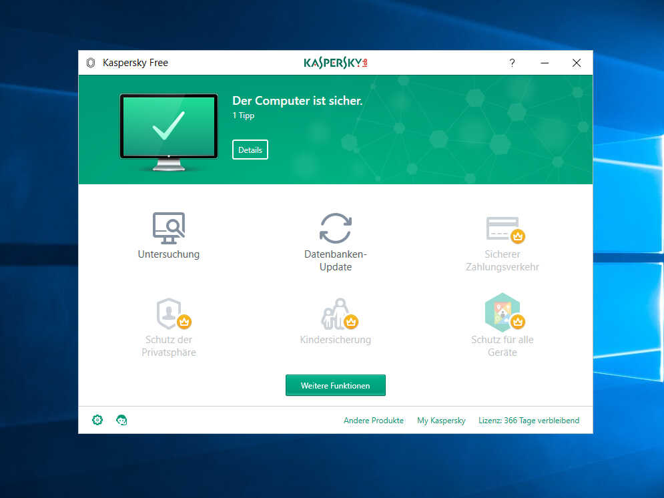This screenshot has height=498, width=664.
Task: Click the Kaspersky shield icon in title bar
Action: click(91, 63)
